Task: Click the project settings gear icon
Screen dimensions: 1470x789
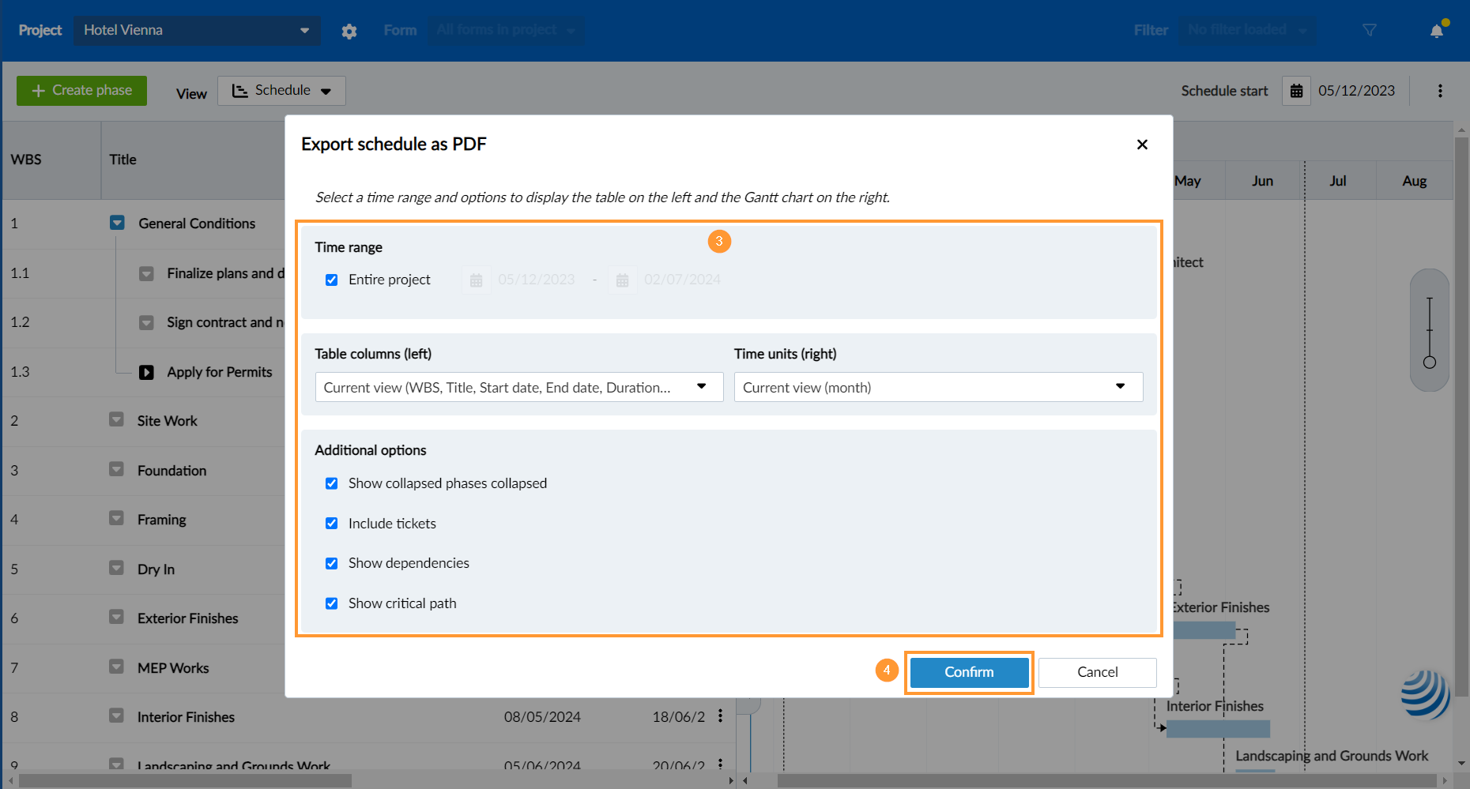Action: 349,31
